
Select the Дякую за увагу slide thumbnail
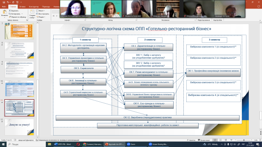(19, 127)
